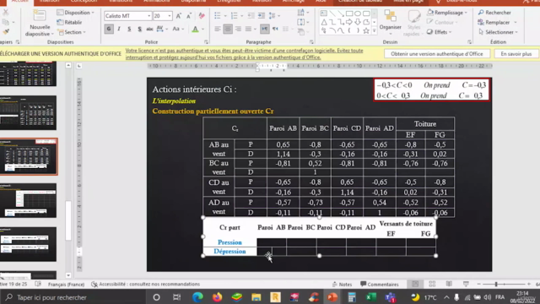Clear all formatting with the eraser icon
This screenshot has height=304, width=540.
pyautogui.click(x=202, y=16)
